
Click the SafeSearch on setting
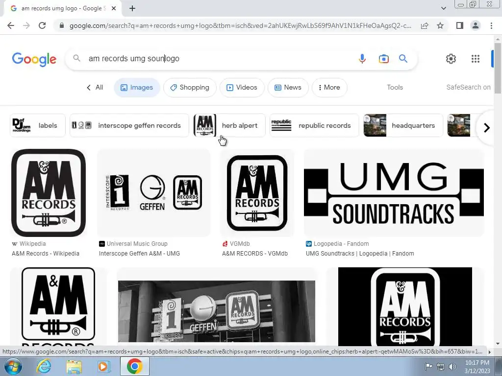coord(468,87)
